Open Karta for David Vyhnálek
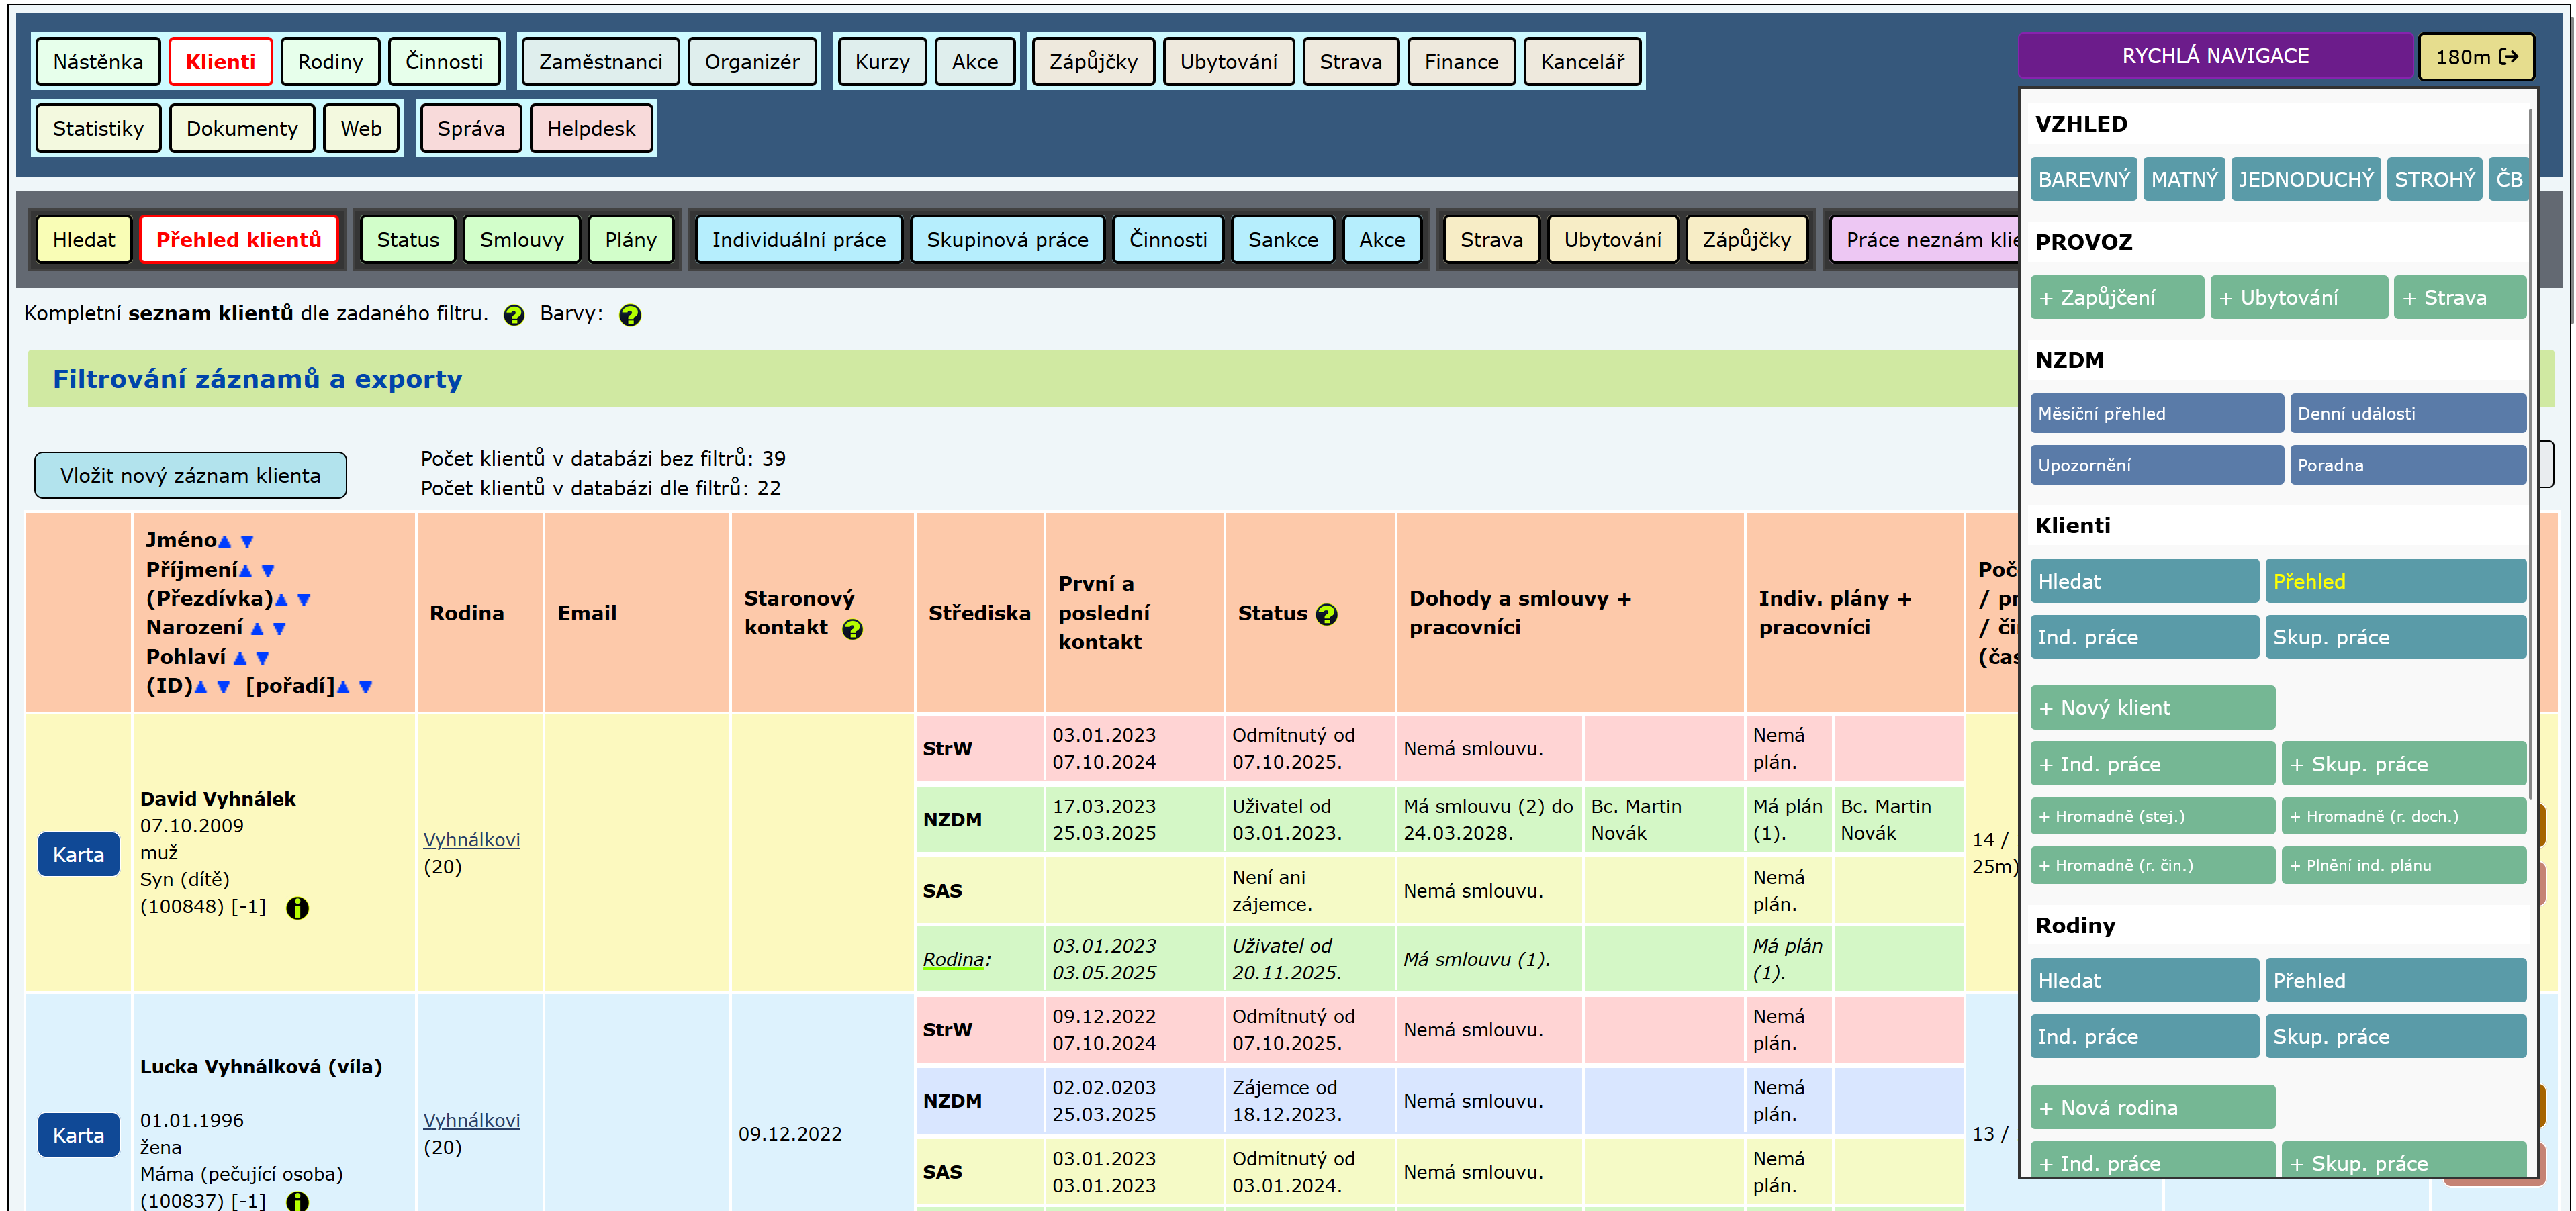 pyautogui.click(x=78, y=855)
